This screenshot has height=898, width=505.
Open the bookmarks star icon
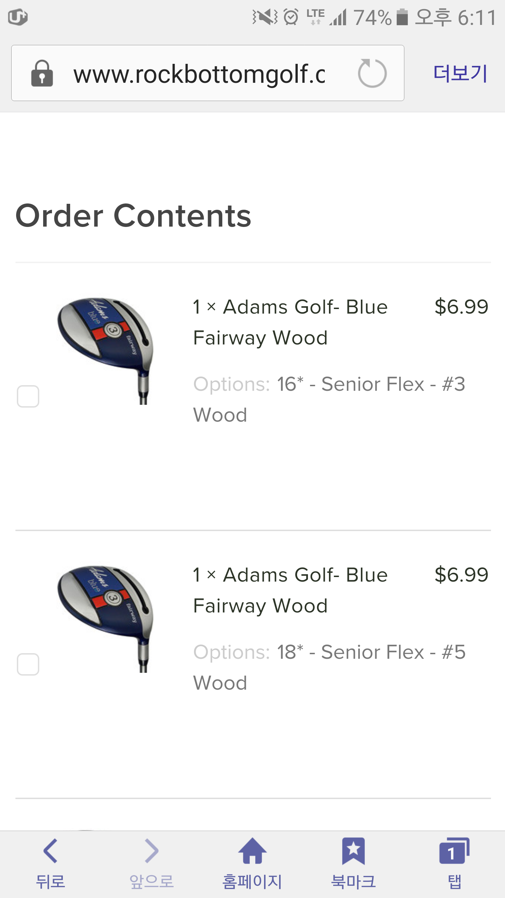click(x=353, y=851)
